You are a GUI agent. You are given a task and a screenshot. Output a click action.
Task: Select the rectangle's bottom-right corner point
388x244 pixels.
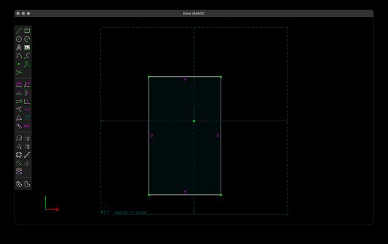[221, 195]
